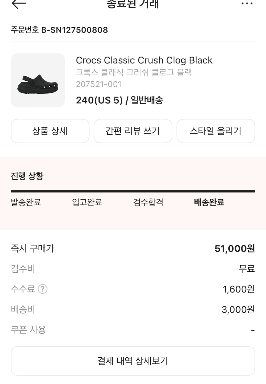Tap 간편 리뷰 쓰기 button

[133, 131]
